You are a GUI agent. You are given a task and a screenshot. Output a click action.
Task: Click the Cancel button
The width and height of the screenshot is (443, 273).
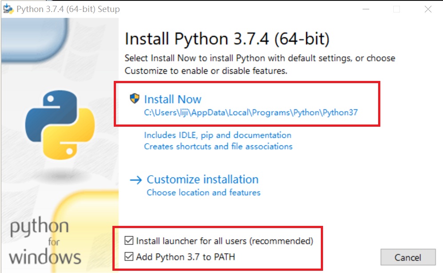coord(408,257)
